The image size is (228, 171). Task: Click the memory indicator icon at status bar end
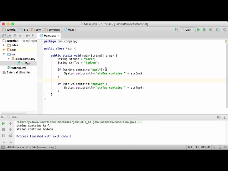coord(225,147)
